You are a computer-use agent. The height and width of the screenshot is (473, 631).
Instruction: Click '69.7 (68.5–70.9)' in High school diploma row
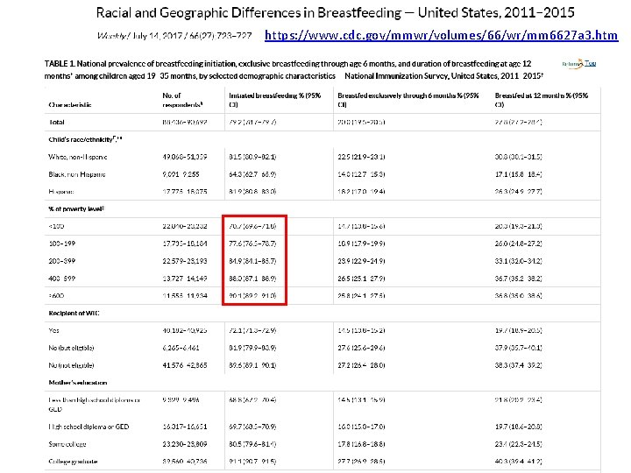tap(252, 427)
